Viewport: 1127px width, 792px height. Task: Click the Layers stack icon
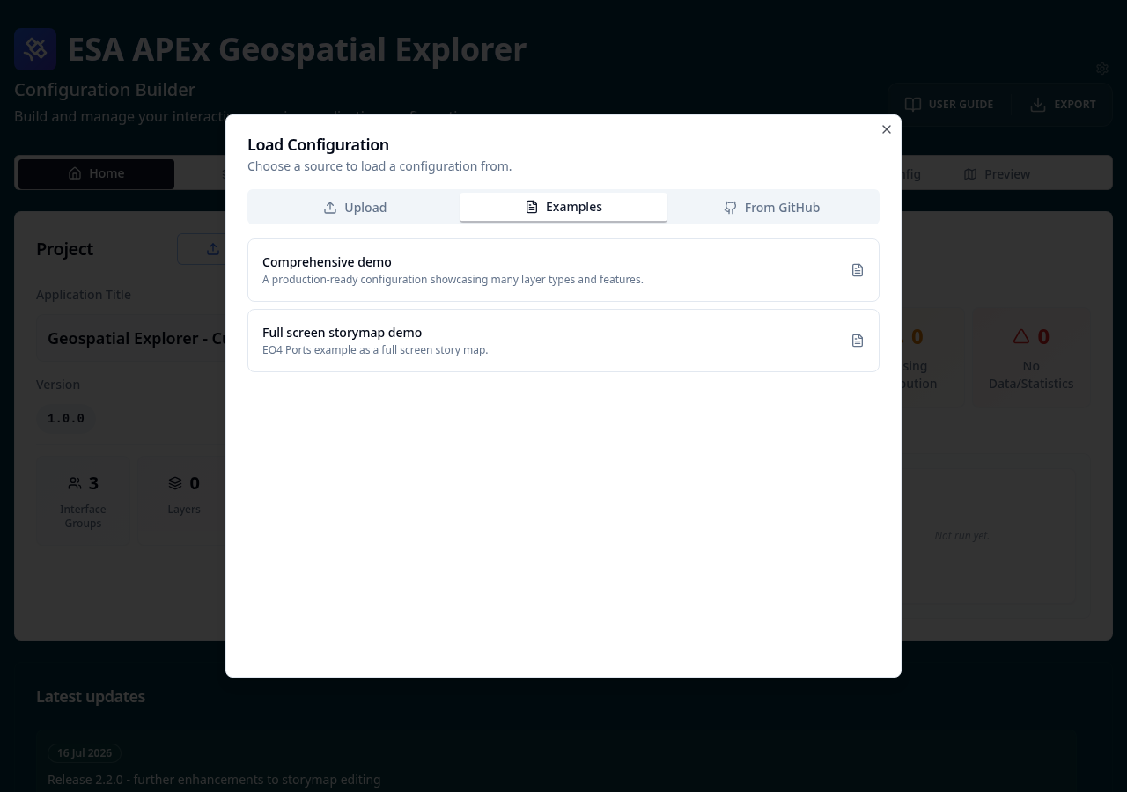(x=175, y=483)
